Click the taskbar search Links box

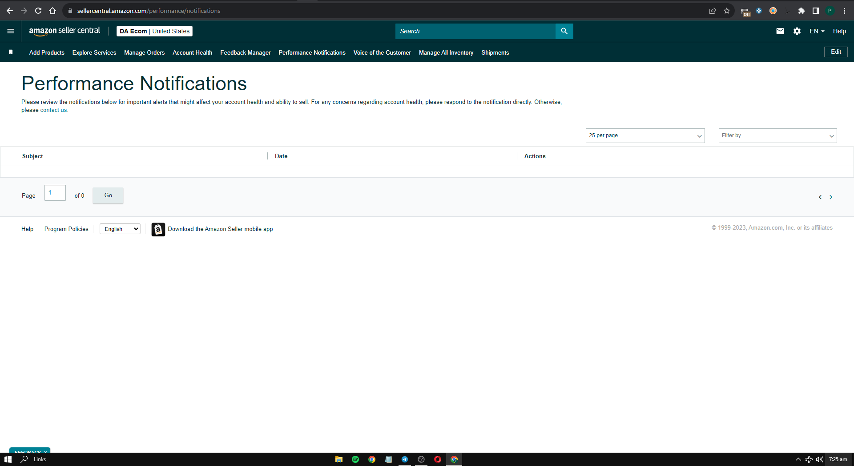coord(34,459)
